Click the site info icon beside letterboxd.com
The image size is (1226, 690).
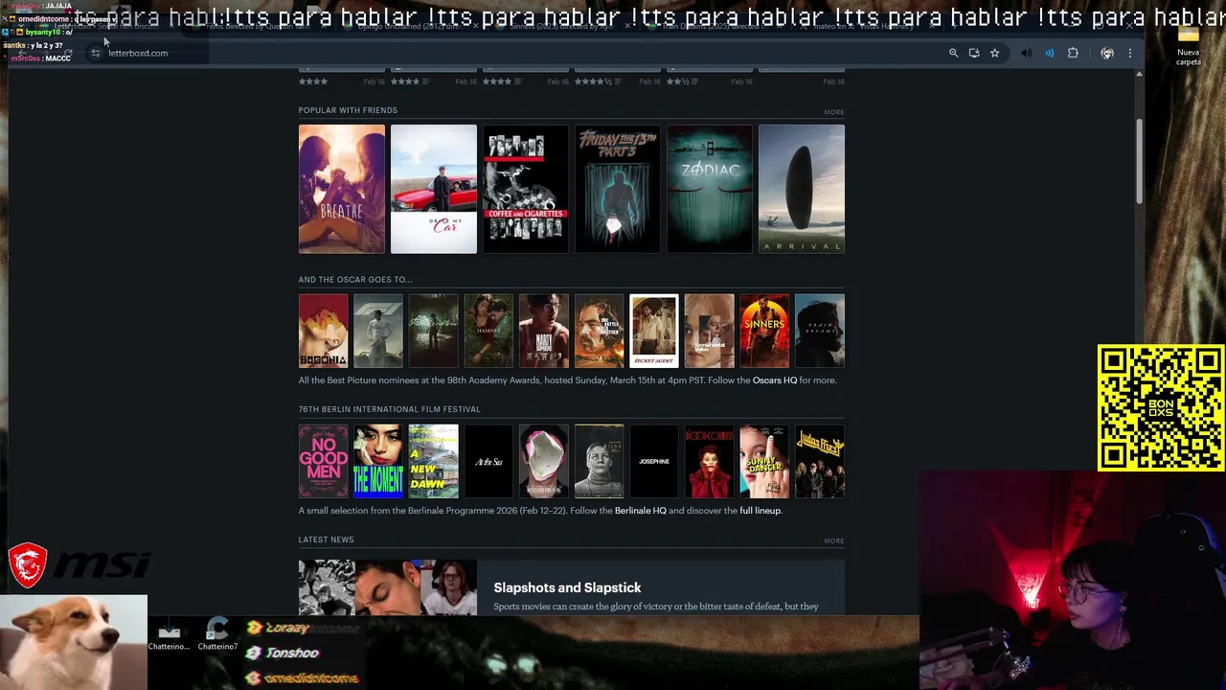tap(95, 53)
